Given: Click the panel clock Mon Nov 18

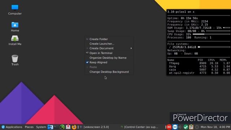Looking at the screenshot, I should (215, 127).
